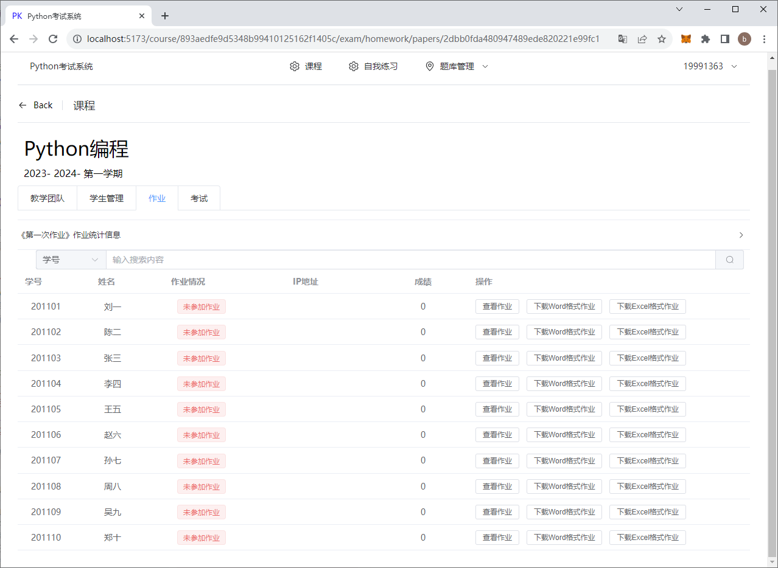The height and width of the screenshot is (568, 778).
Task: Bookmark this page with star icon
Action: pos(661,39)
